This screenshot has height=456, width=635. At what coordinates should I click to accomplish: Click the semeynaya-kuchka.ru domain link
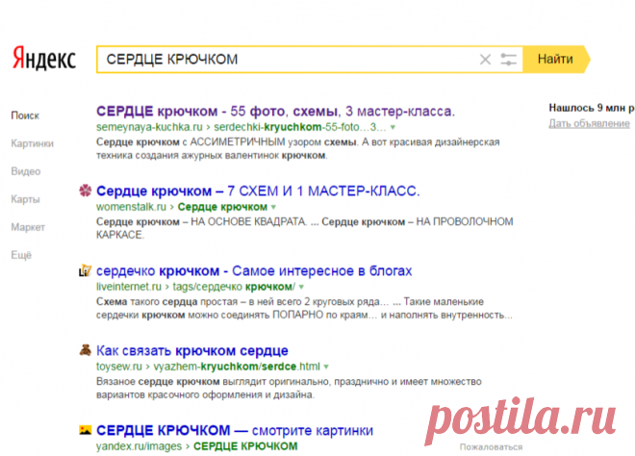(149, 127)
